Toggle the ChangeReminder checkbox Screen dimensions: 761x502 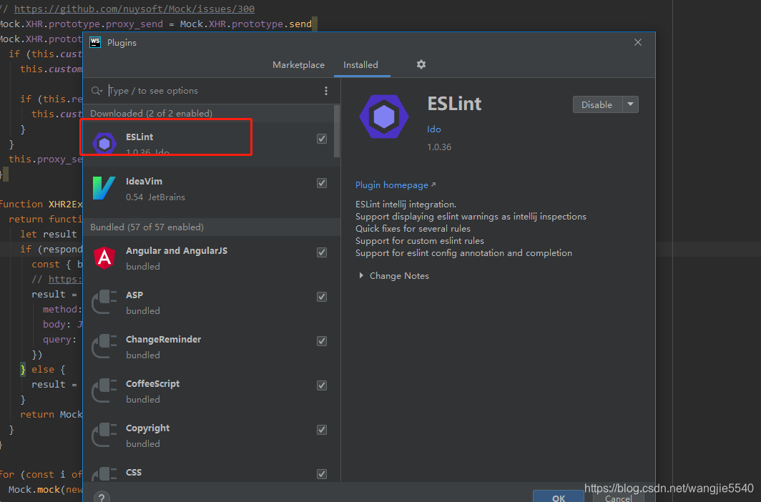coord(322,341)
